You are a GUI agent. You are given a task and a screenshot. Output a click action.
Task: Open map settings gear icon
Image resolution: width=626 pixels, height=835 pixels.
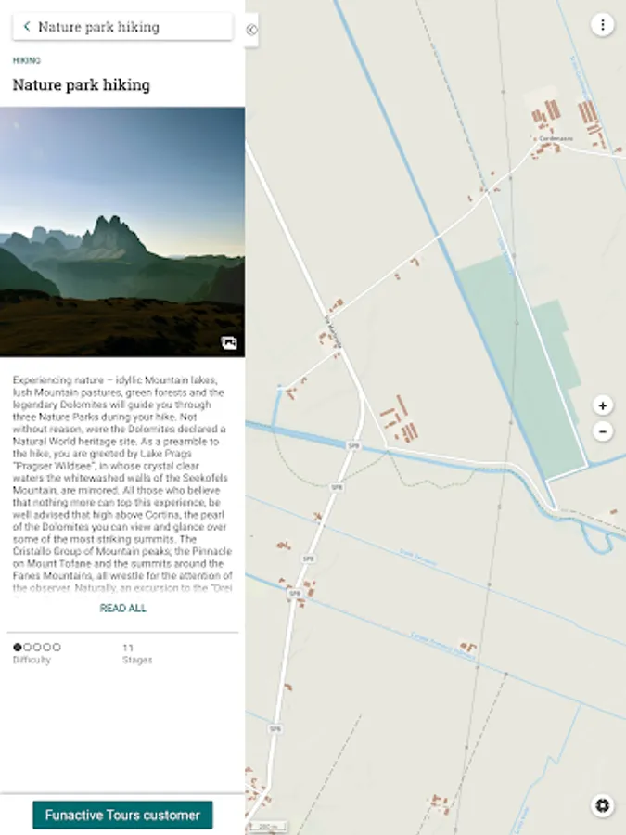603,805
